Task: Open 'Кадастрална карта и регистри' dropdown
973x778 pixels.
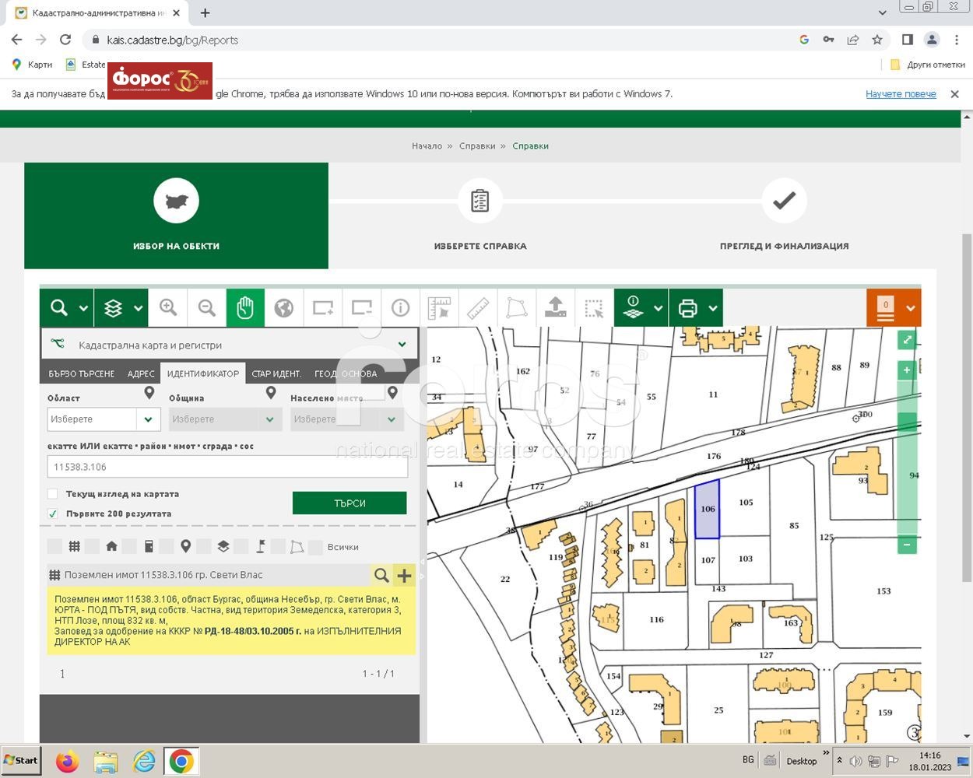Action: tap(230, 345)
